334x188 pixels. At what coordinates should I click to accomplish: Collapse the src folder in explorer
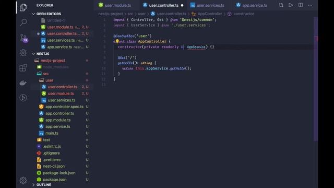click(x=45, y=74)
